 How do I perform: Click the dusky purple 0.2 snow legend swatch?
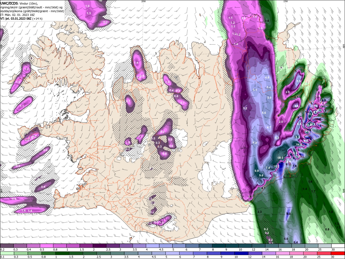tap(7, 246)
